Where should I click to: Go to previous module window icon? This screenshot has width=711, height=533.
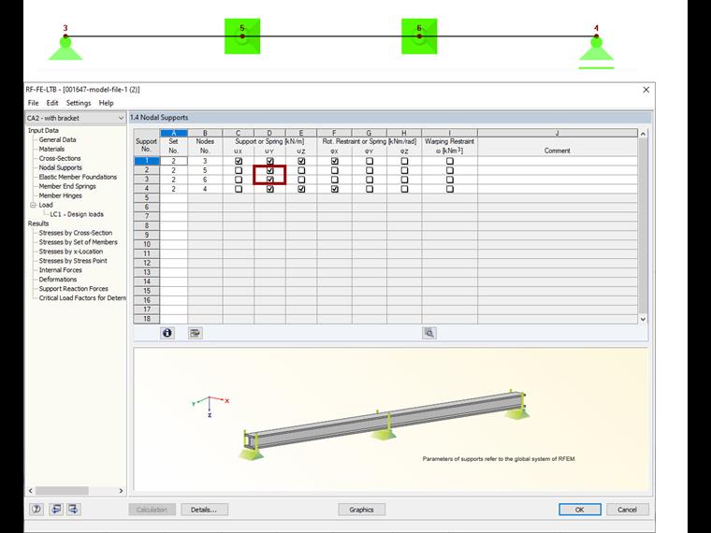56,509
